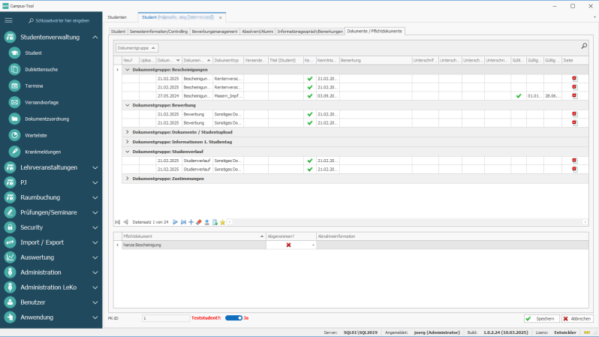Open Raumbuchung sidebar section

click(51, 197)
